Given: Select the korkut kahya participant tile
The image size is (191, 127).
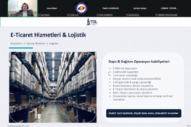Looking at the screenshot, I should coord(140,8).
